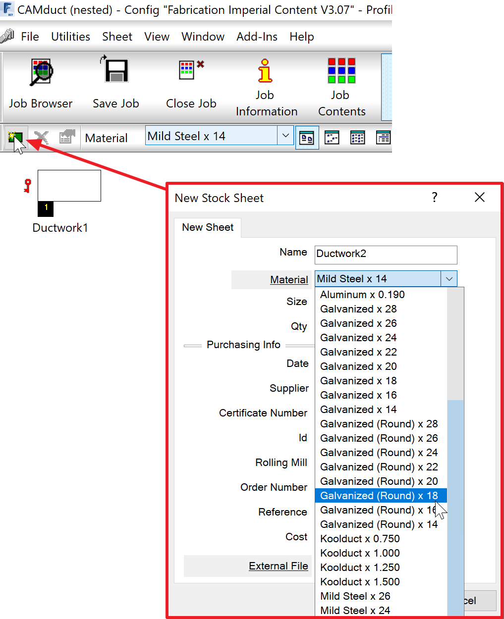The image size is (504, 619).
Task: Select the New Sheet tab
Action: [x=208, y=227]
